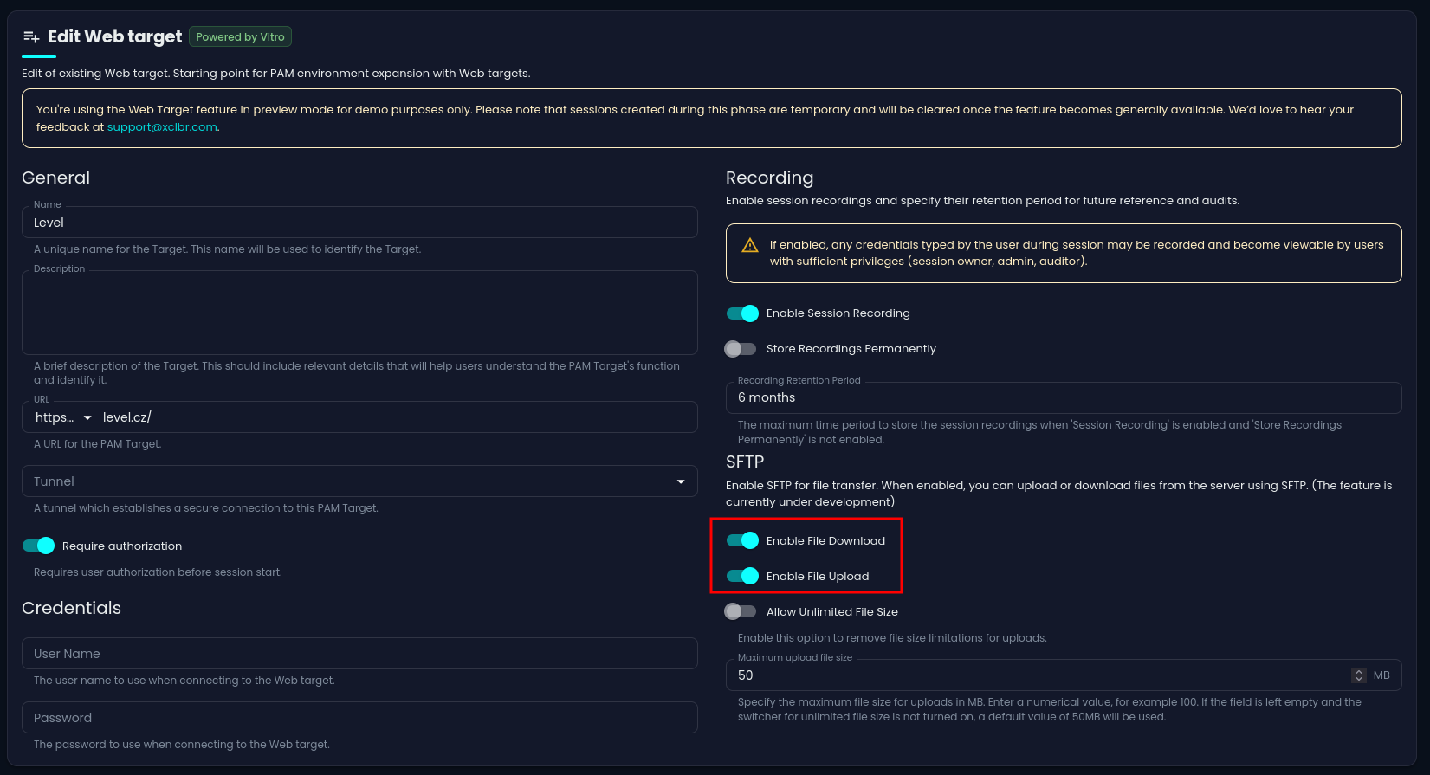Focus the Password field
The image size is (1430, 775).
359,718
